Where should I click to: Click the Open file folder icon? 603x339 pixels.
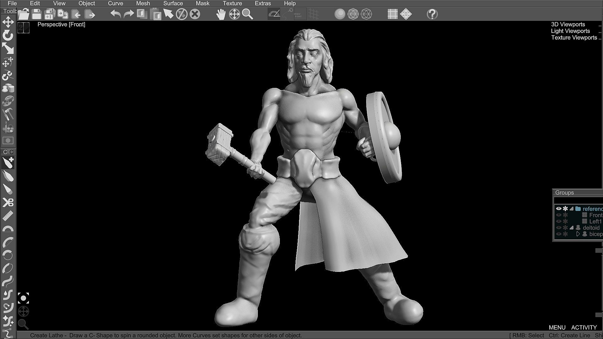[24, 14]
